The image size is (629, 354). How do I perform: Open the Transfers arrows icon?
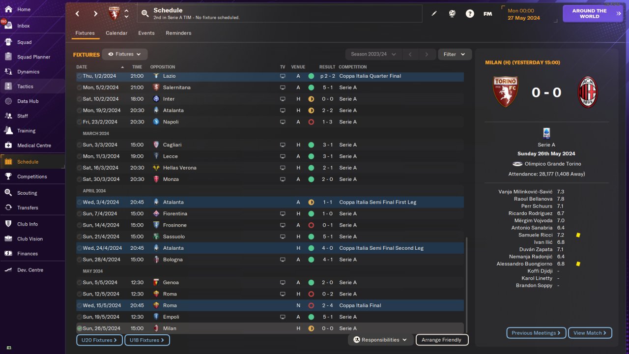[x=8, y=207]
